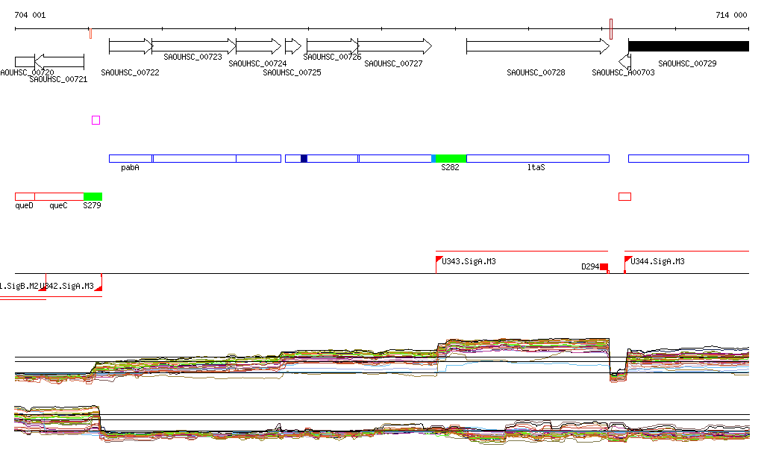Select the pabA annotation box
The image size is (764, 456).
[x=131, y=158]
